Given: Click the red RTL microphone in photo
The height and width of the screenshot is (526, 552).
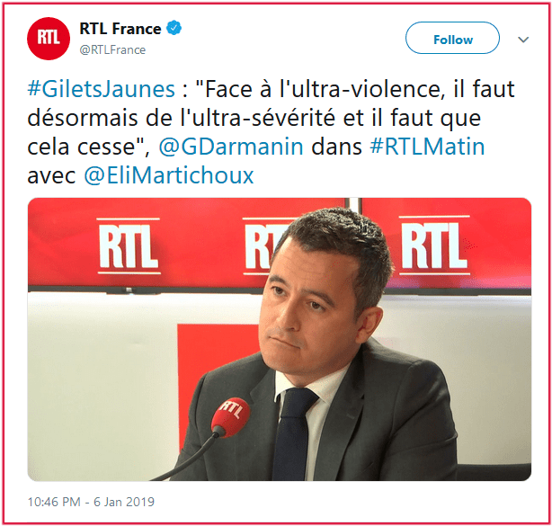Looking at the screenshot, I should coord(230,417).
